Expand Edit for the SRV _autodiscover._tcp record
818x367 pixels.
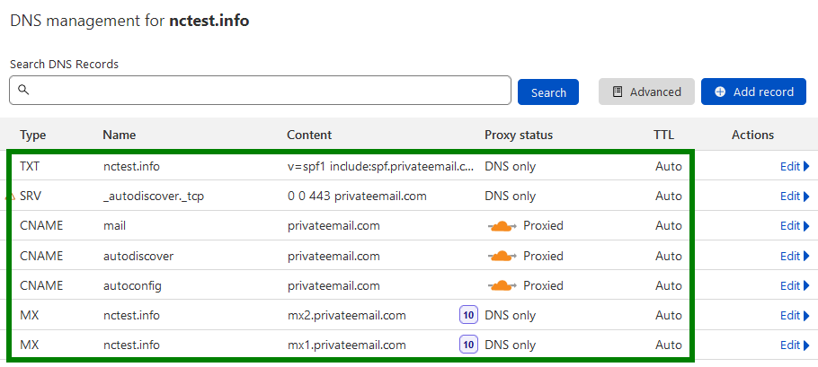pos(795,197)
